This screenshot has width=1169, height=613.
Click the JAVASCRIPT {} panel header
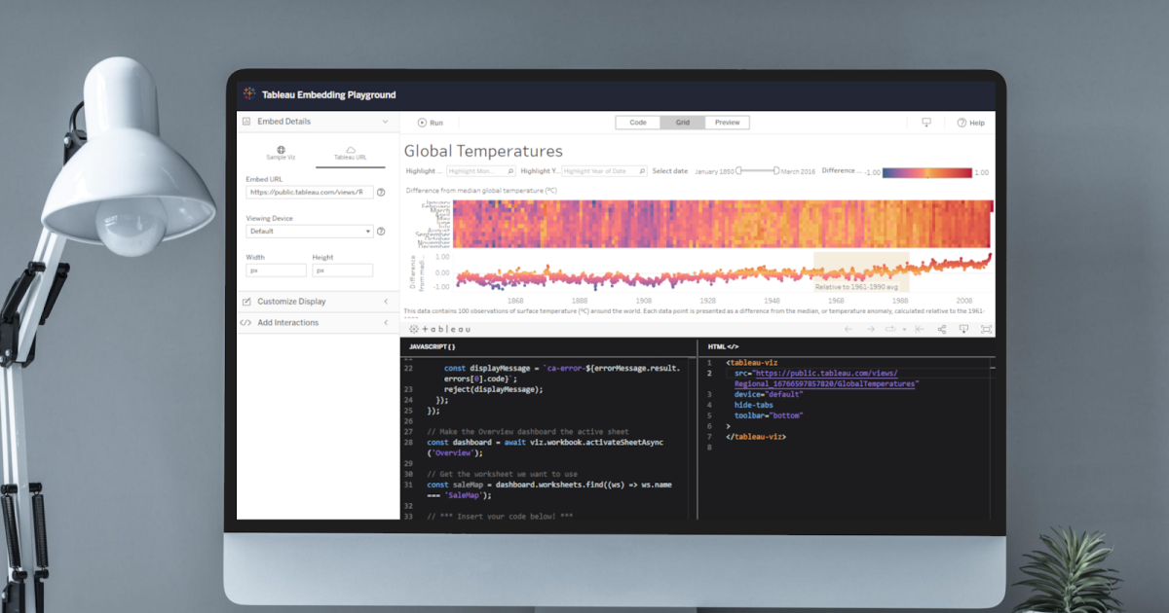[x=433, y=346]
